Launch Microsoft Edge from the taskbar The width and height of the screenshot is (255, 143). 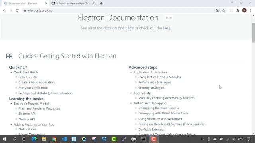click(34, 139)
